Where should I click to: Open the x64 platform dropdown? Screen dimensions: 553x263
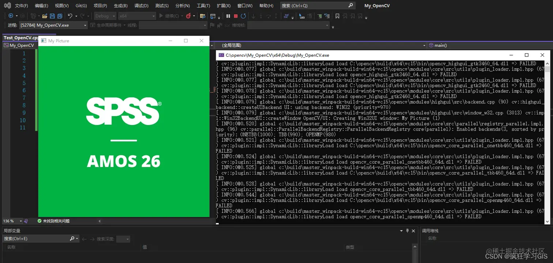click(x=137, y=16)
